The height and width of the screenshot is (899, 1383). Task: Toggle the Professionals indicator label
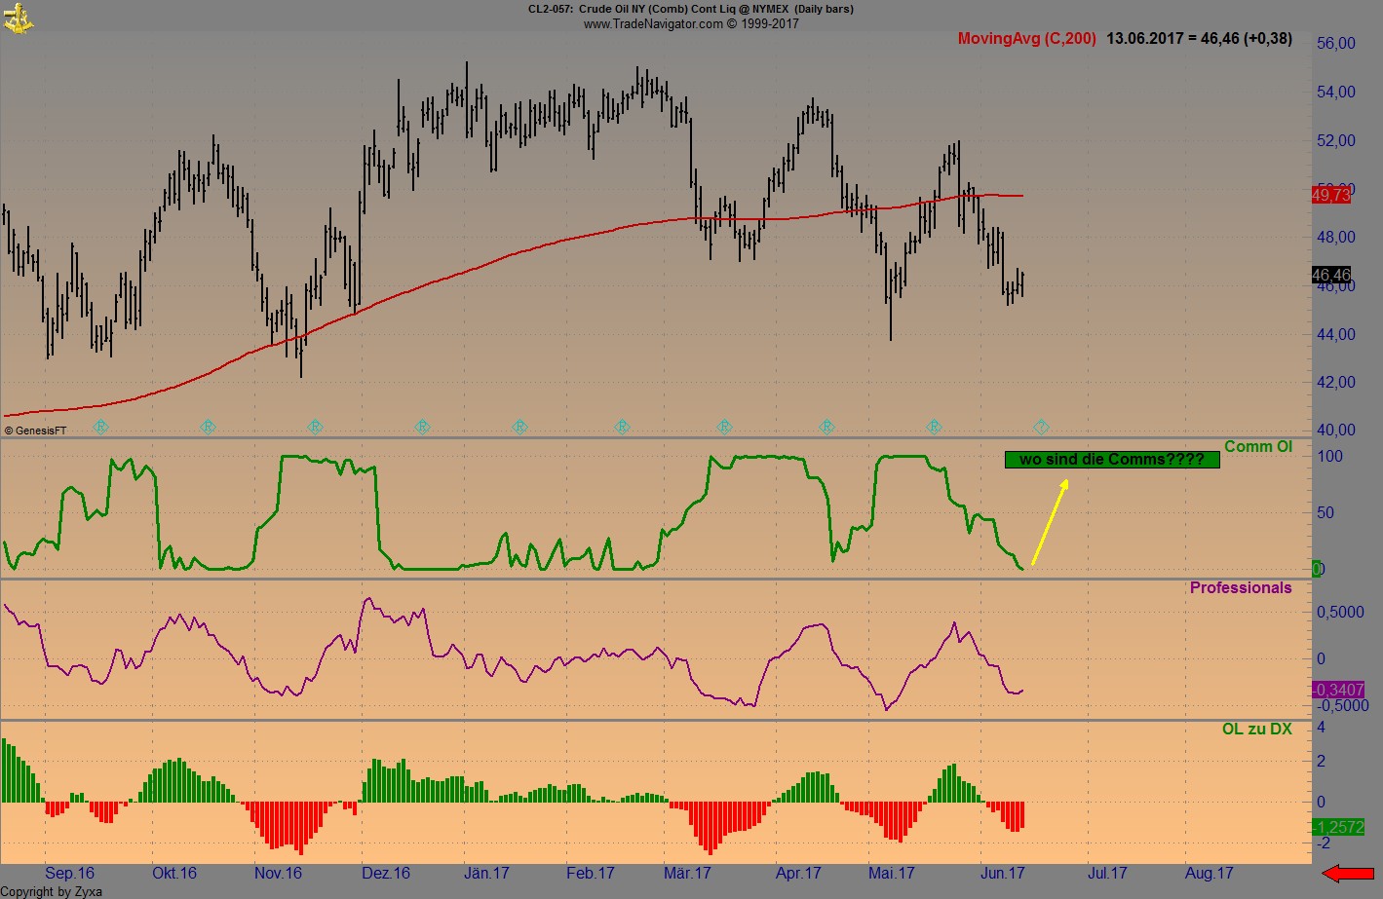point(1240,587)
